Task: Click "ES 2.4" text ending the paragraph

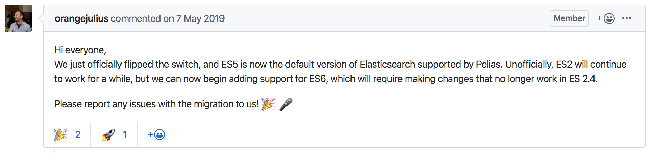Action: pyautogui.click(x=583, y=79)
